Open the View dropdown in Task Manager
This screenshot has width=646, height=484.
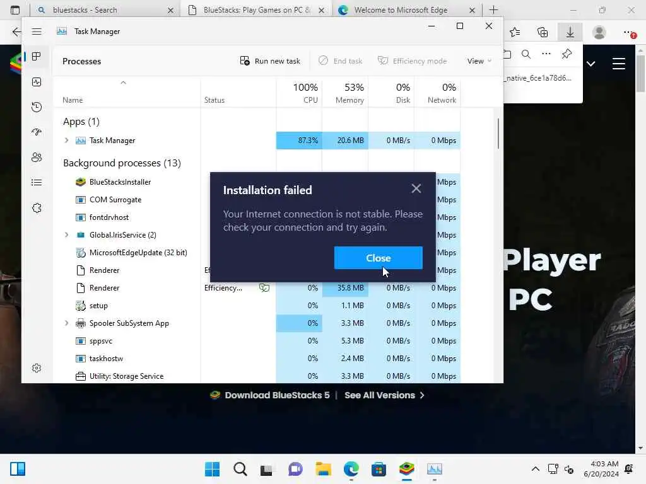pyautogui.click(x=479, y=61)
